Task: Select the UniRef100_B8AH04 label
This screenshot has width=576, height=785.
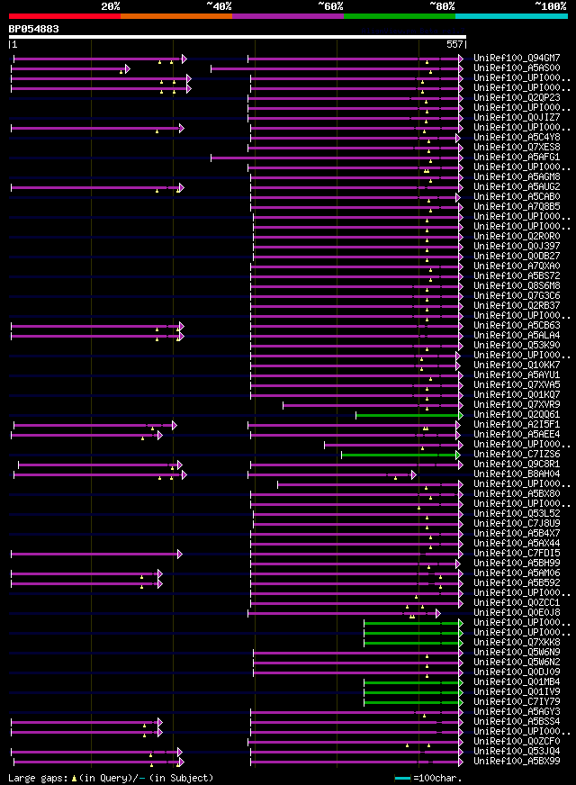Action: pyautogui.click(x=517, y=474)
